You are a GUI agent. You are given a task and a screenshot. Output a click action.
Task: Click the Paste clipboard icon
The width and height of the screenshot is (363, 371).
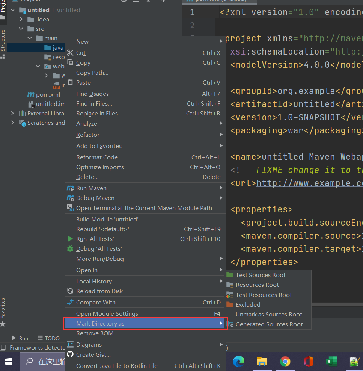pos(70,82)
